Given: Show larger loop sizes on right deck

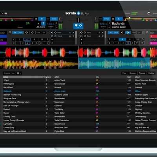Looking at the screenshot, I should click(143, 39).
